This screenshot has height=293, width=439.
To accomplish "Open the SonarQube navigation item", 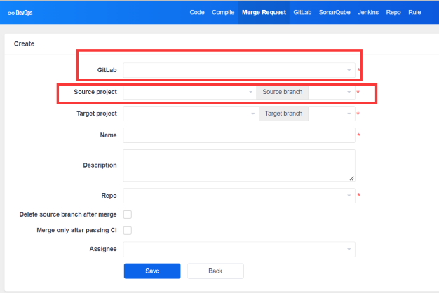I will click(337, 12).
